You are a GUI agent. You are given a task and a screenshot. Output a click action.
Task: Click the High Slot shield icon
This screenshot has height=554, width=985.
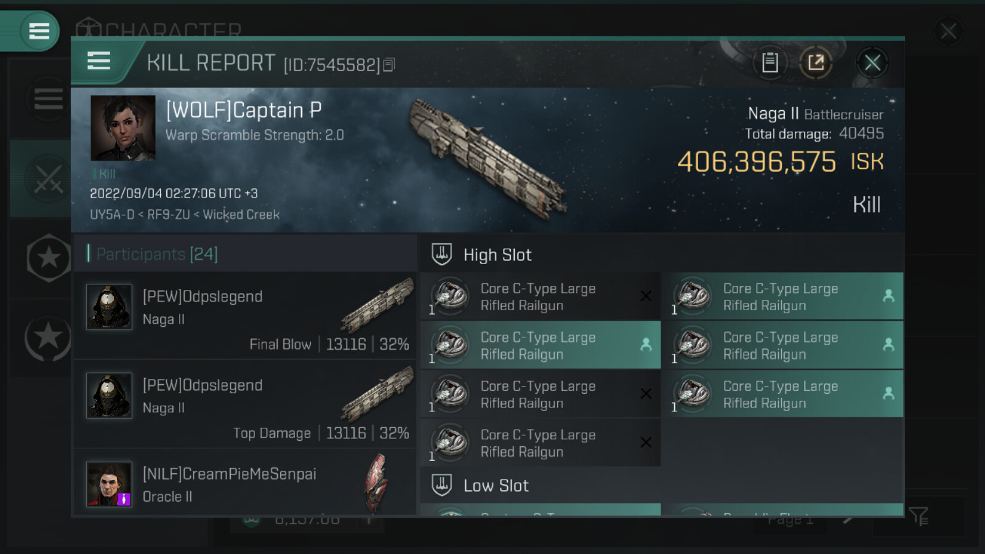[441, 254]
